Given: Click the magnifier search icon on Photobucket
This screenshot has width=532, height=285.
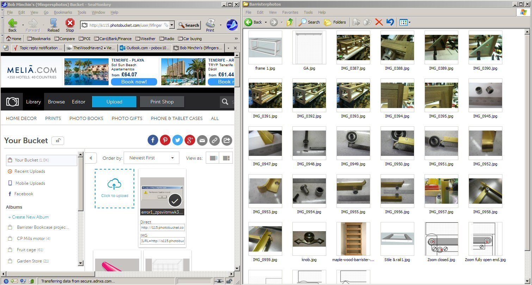Looking at the screenshot, I should coord(225,102).
